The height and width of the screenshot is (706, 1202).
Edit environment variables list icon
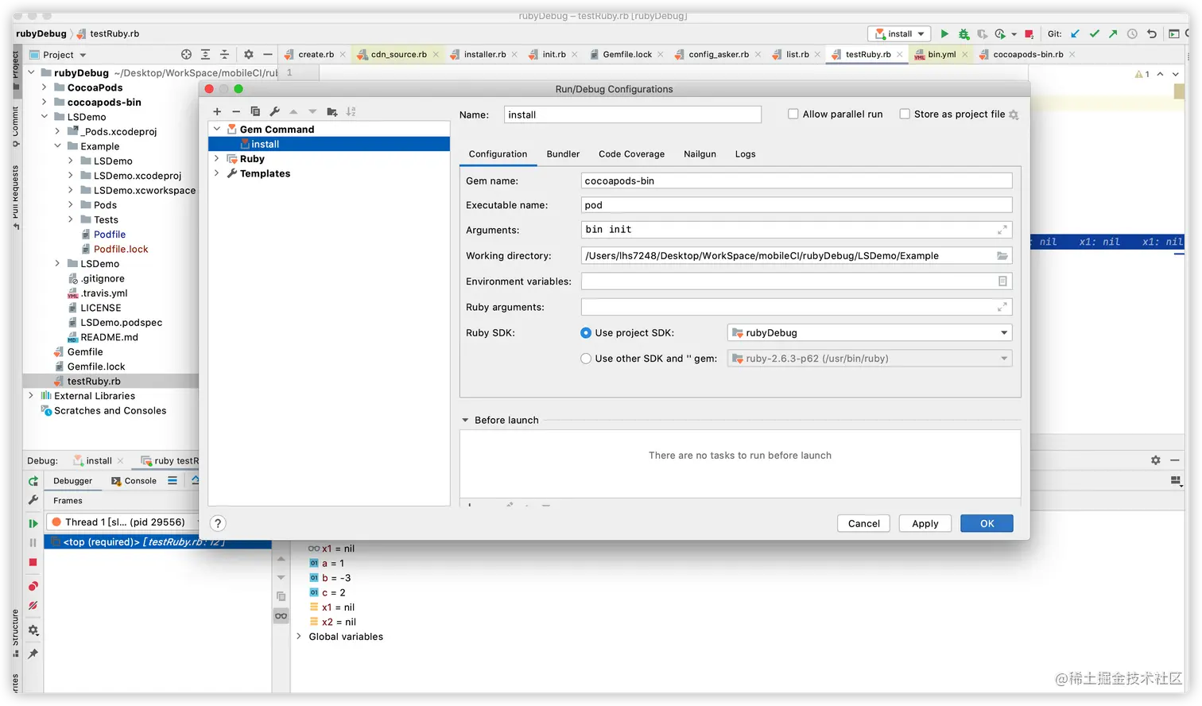coord(1002,281)
